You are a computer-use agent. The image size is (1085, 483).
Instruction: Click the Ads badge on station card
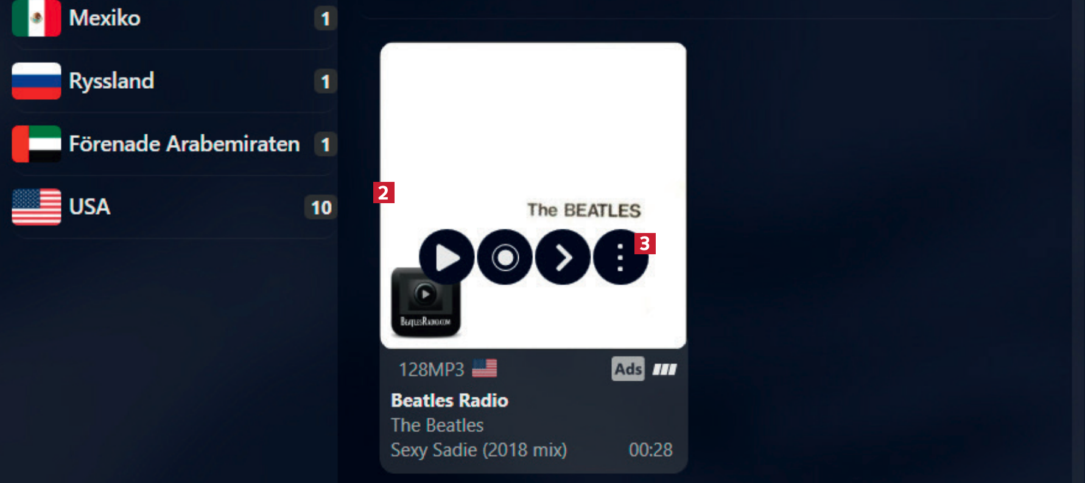point(628,369)
